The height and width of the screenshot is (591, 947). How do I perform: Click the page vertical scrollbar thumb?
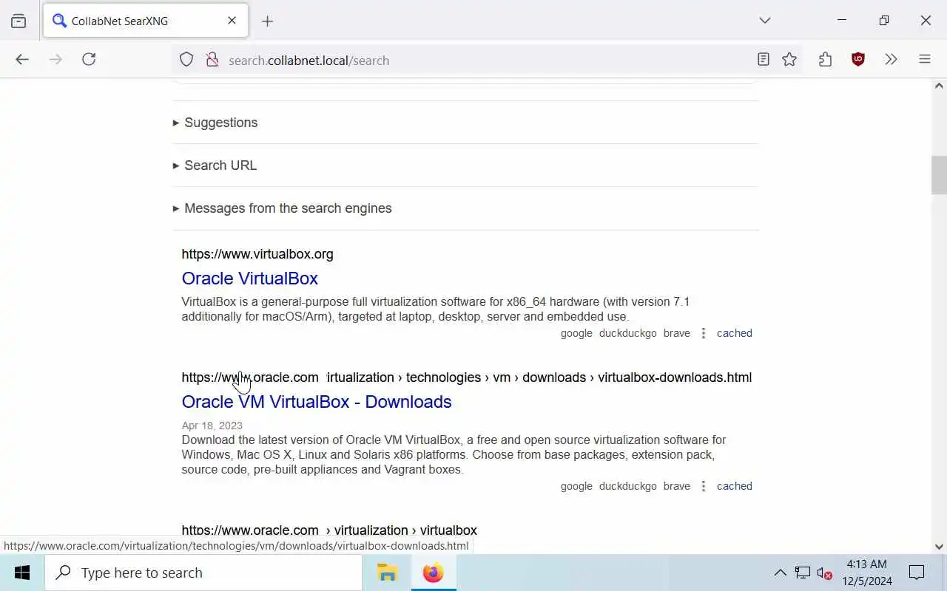(939, 175)
